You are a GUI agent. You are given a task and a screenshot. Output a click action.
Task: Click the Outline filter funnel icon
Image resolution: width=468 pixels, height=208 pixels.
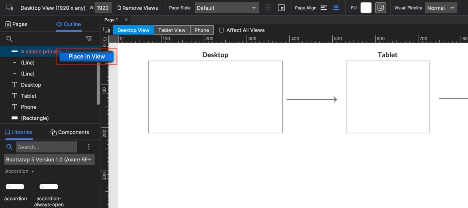89,39
